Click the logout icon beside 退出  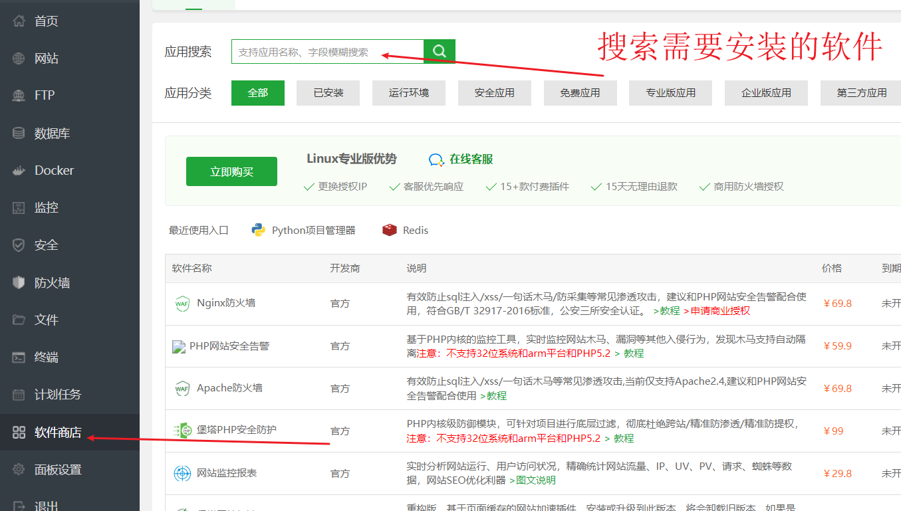pyautogui.click(x=19, y=506)
